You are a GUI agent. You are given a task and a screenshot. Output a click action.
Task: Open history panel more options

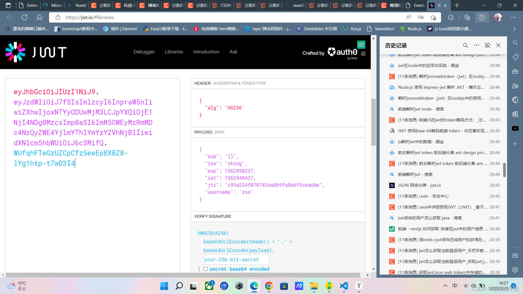point(476,45)
